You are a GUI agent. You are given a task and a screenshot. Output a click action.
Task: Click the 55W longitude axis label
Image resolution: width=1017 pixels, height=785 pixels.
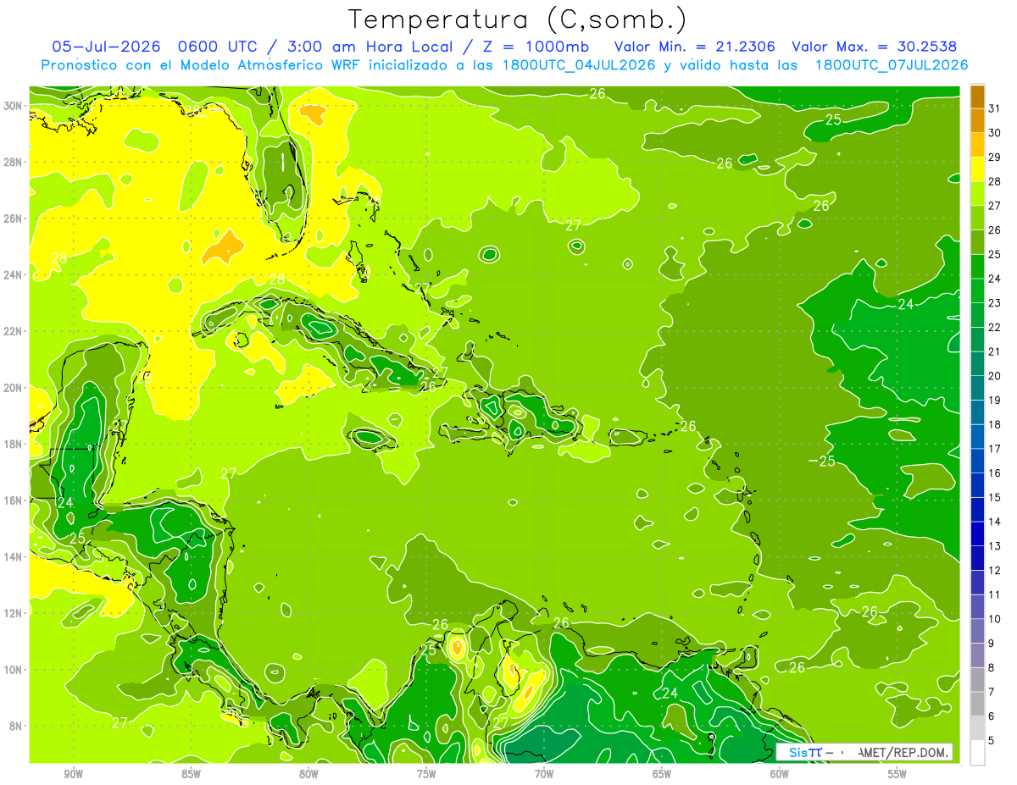(898, 774)
